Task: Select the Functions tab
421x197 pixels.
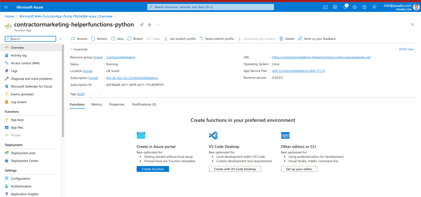Action: click(x=77, y=104)
